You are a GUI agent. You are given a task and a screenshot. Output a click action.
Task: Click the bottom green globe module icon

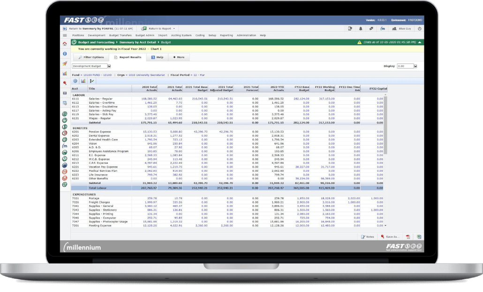coord(65,184)
